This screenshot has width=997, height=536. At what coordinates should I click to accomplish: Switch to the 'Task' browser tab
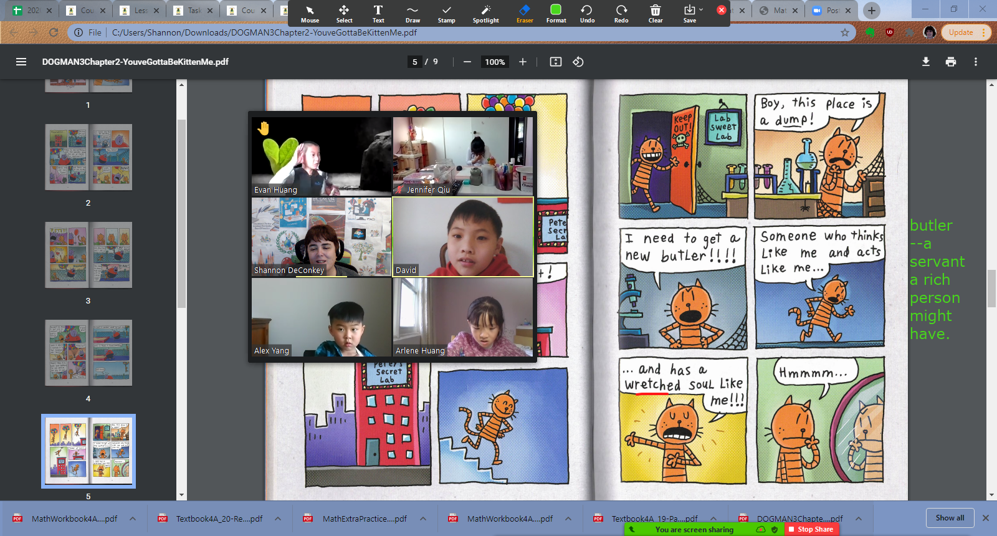click(193, 10)
